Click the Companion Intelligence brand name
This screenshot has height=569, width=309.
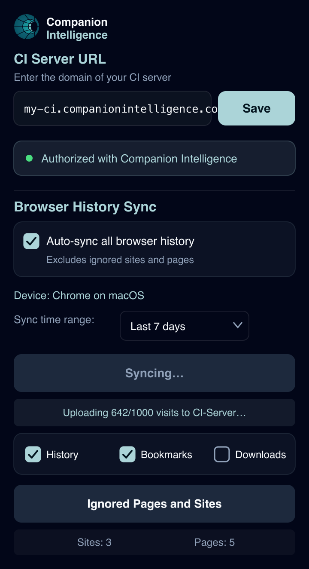77,28
